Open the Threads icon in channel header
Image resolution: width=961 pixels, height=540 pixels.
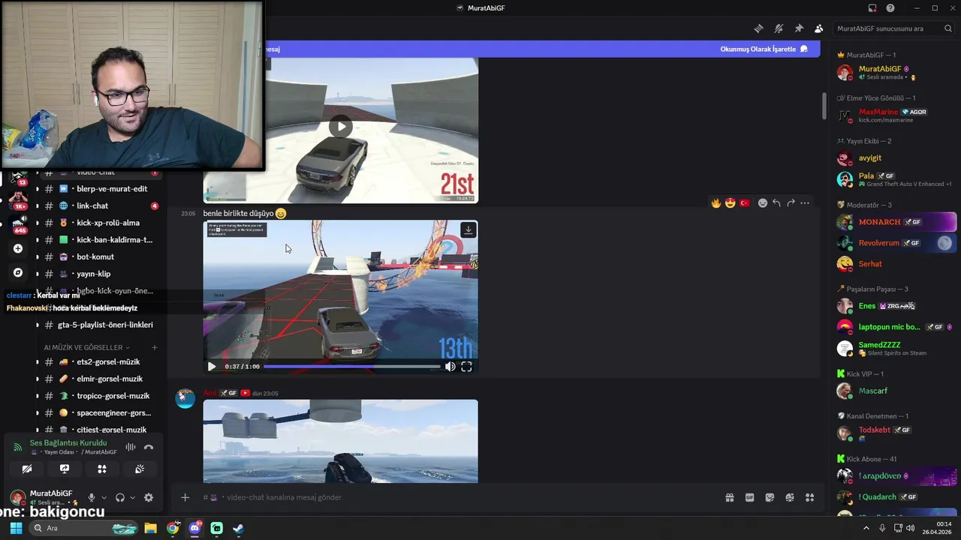point(758,28)
